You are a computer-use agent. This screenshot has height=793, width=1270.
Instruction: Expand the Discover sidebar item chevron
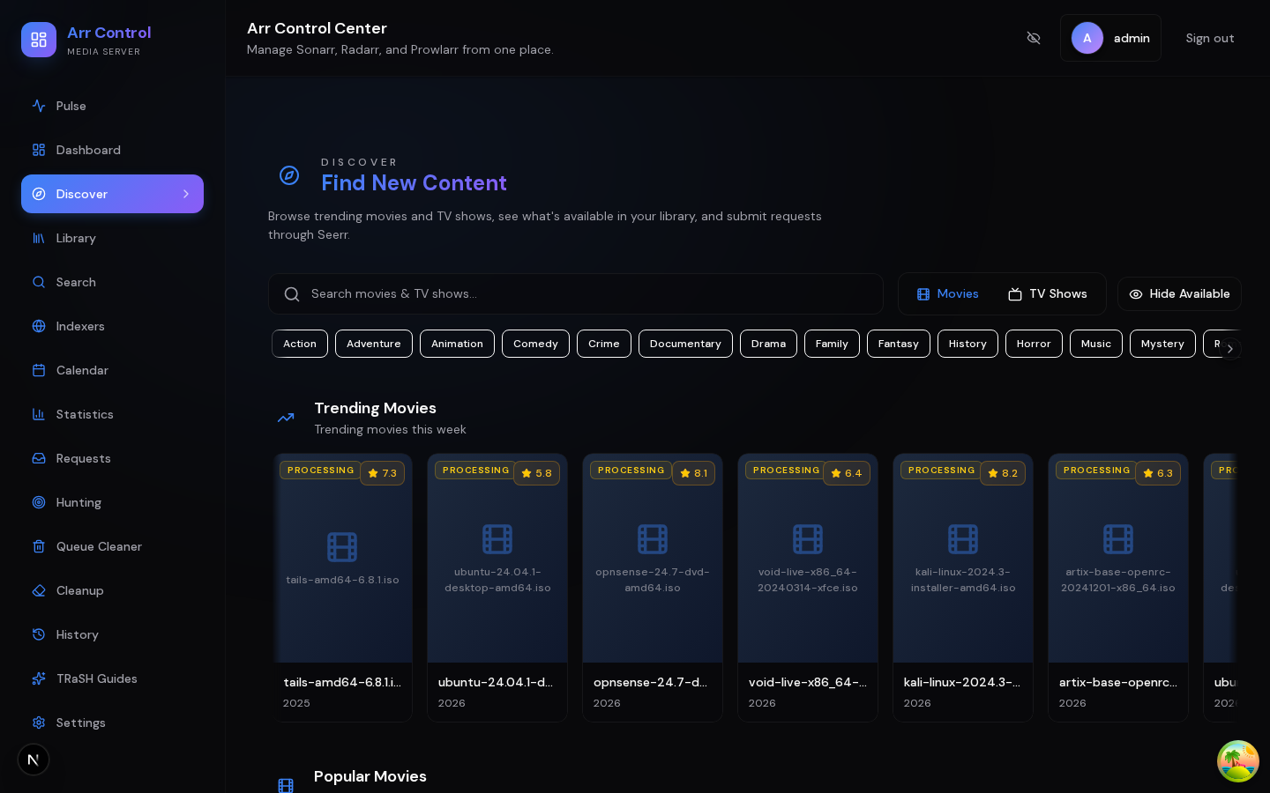(x=186, y=194)
